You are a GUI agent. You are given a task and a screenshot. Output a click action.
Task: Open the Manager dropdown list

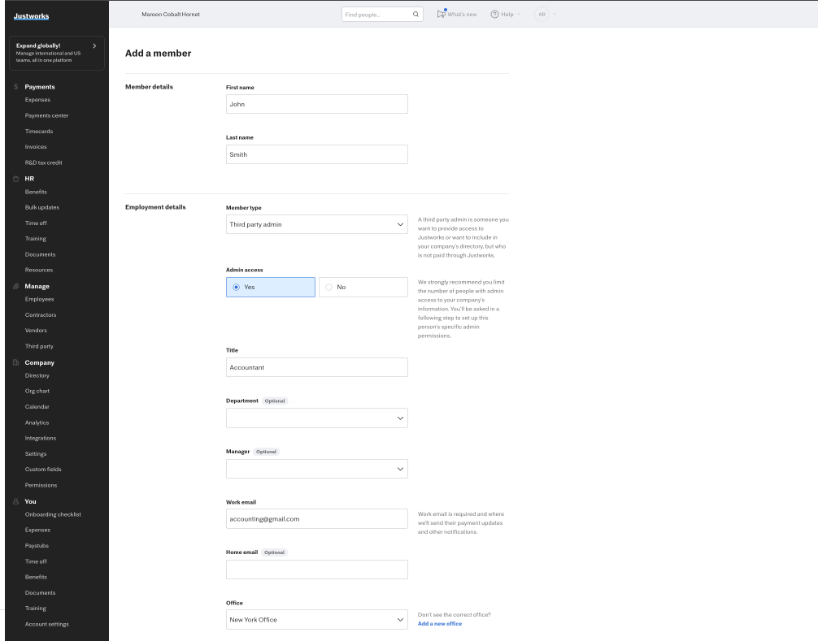pyautogui.click(x=316, y=469)
